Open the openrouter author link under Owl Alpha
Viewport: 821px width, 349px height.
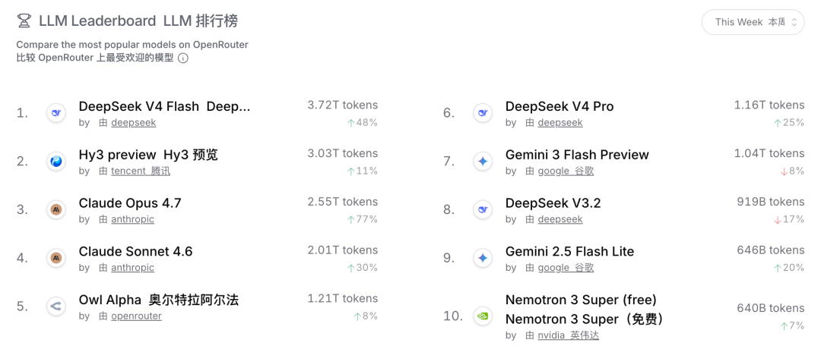click(x=136, y=316)
